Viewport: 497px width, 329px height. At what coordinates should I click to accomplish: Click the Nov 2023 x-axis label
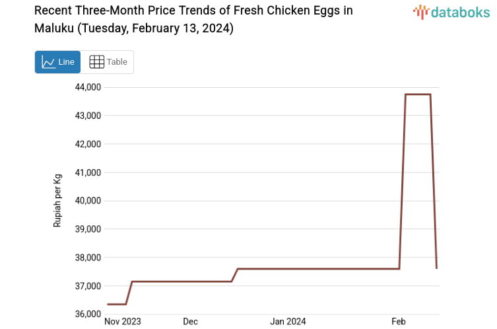[123, 322]
